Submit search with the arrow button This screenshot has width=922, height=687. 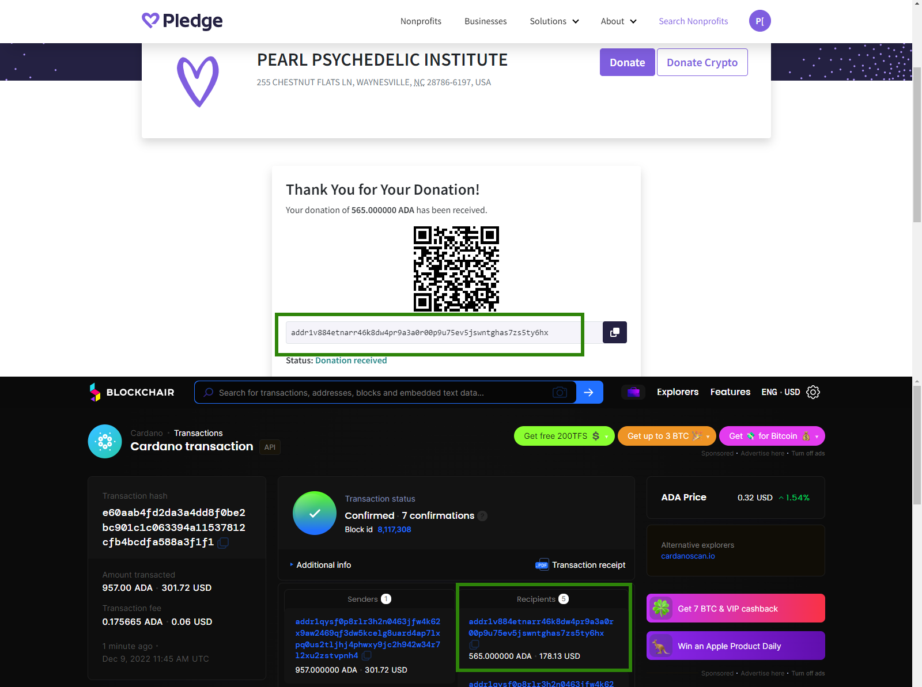pyautogui.click(x=589, y=392)
